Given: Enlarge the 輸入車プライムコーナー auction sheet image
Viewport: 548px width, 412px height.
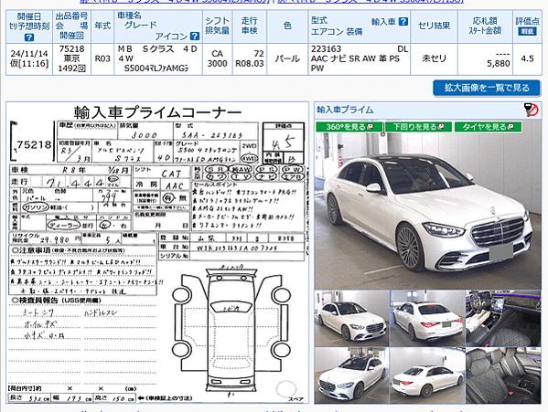Looking at the screenshot, I should pyautogui.click(x=157, y=252).
